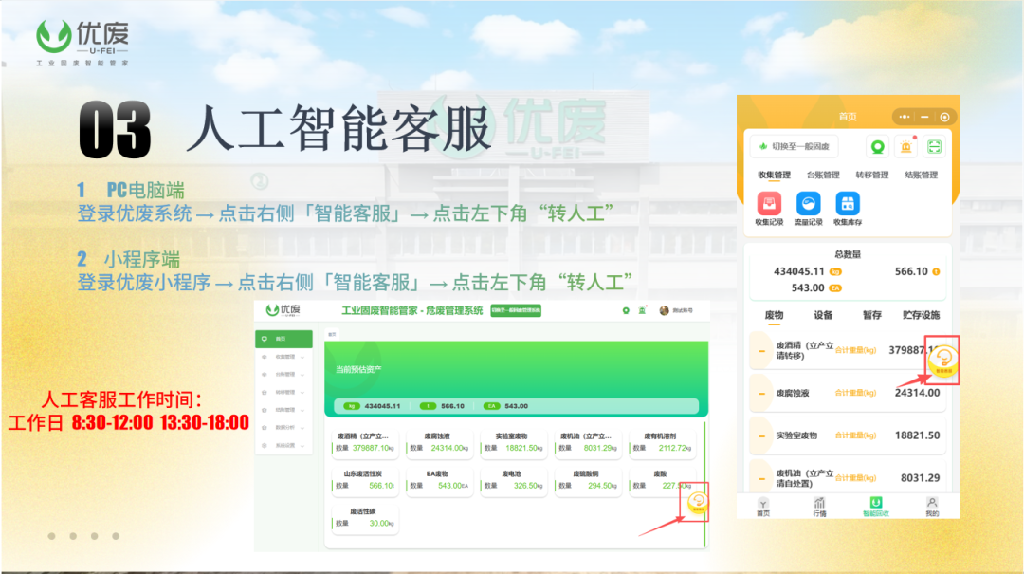Open the 流量记录 blue icon
This screenshot has height=574, width=1024.
click(808, 204)
